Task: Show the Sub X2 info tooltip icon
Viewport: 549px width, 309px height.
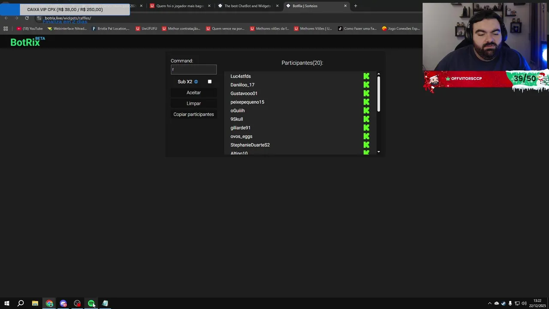Action: [196, 82]
